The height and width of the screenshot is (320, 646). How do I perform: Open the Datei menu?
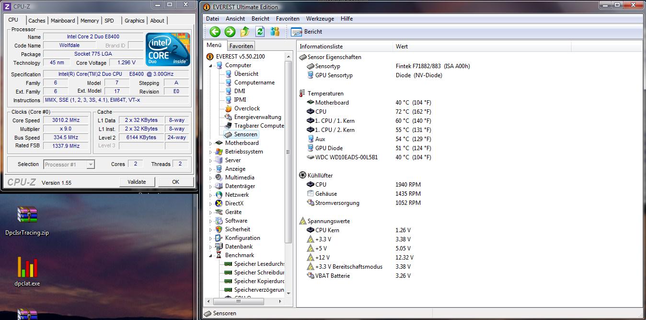click(x=212, y=19)
